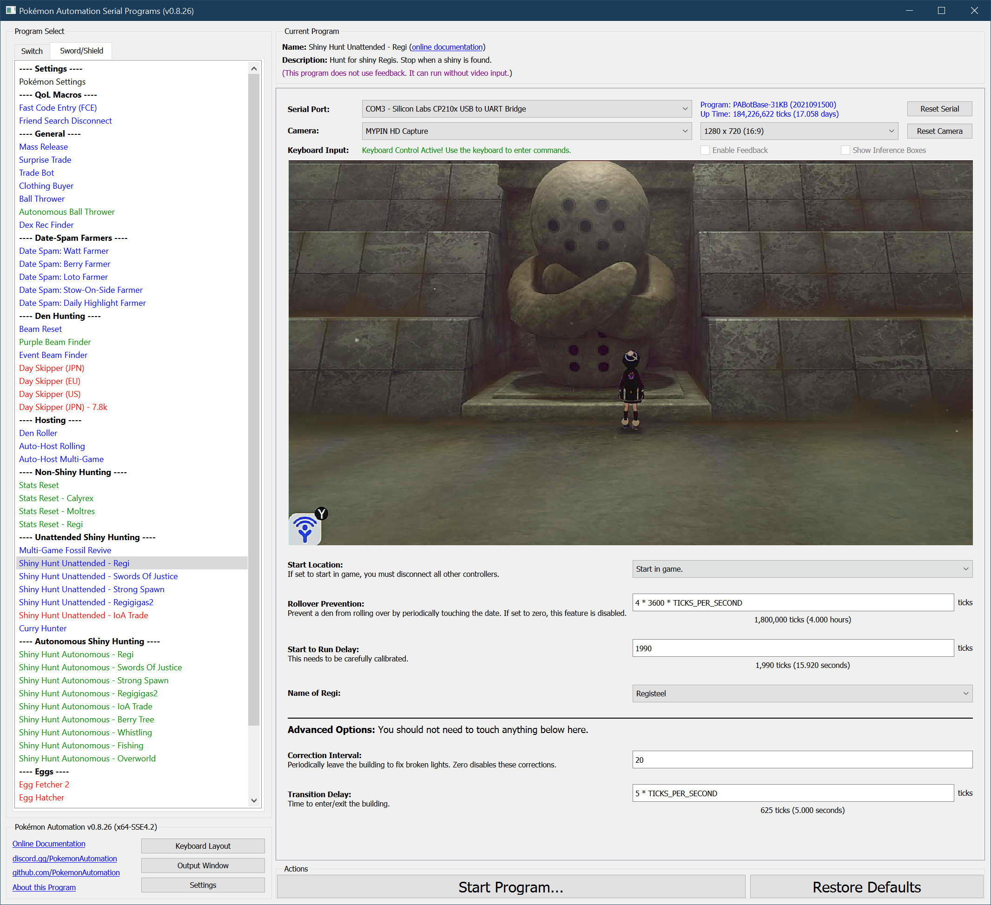Open the online documentation link
991x905 pixels.
(x=447, y=47)
